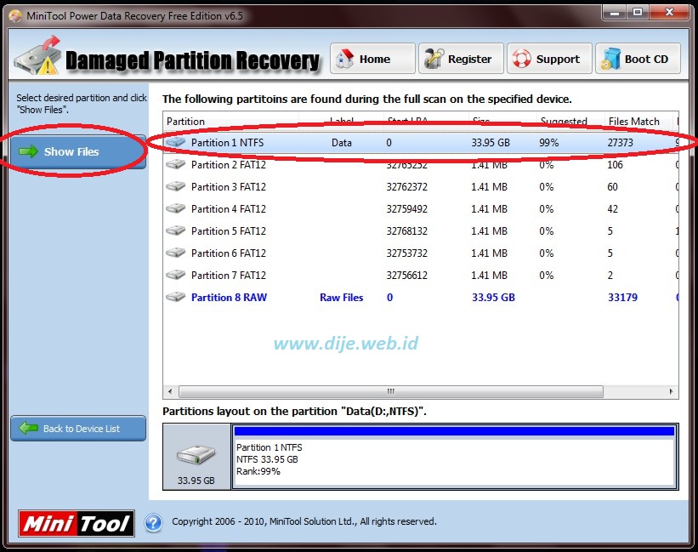The width and height of the screenshot is (698, 552).
Task: Click start LBA '32756612' cell
Action: [406, 275]
